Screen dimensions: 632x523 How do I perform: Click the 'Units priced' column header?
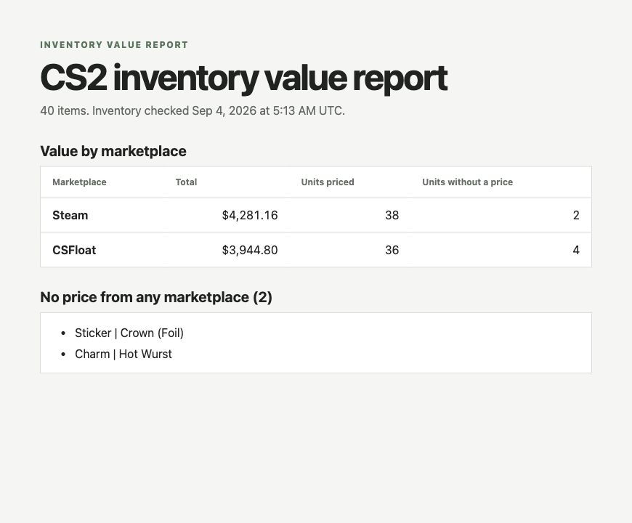328,182
